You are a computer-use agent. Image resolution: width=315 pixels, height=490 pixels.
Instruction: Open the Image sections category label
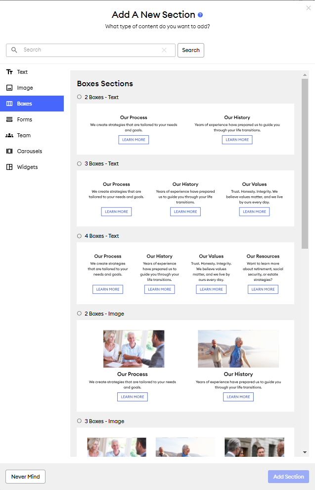(x=25, y=88)
